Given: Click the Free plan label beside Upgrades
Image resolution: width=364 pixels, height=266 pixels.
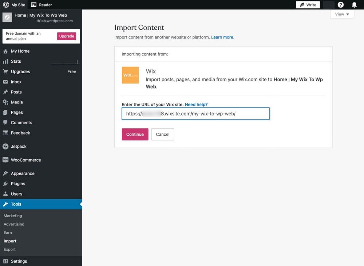Looking at the screenshot, I should click(72, 71).
